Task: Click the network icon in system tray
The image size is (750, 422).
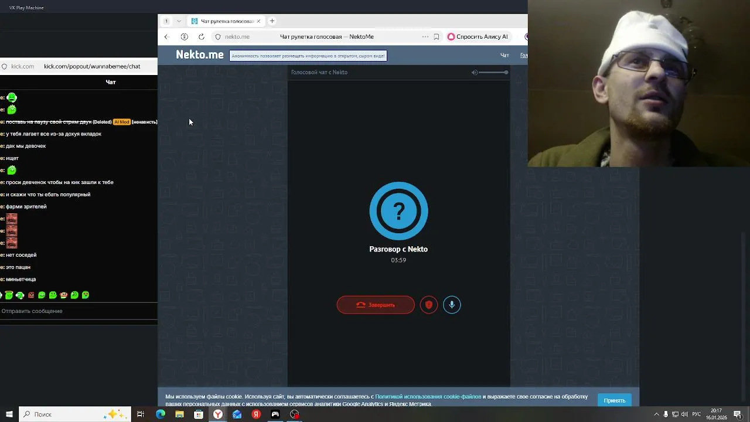Action: 675,414
